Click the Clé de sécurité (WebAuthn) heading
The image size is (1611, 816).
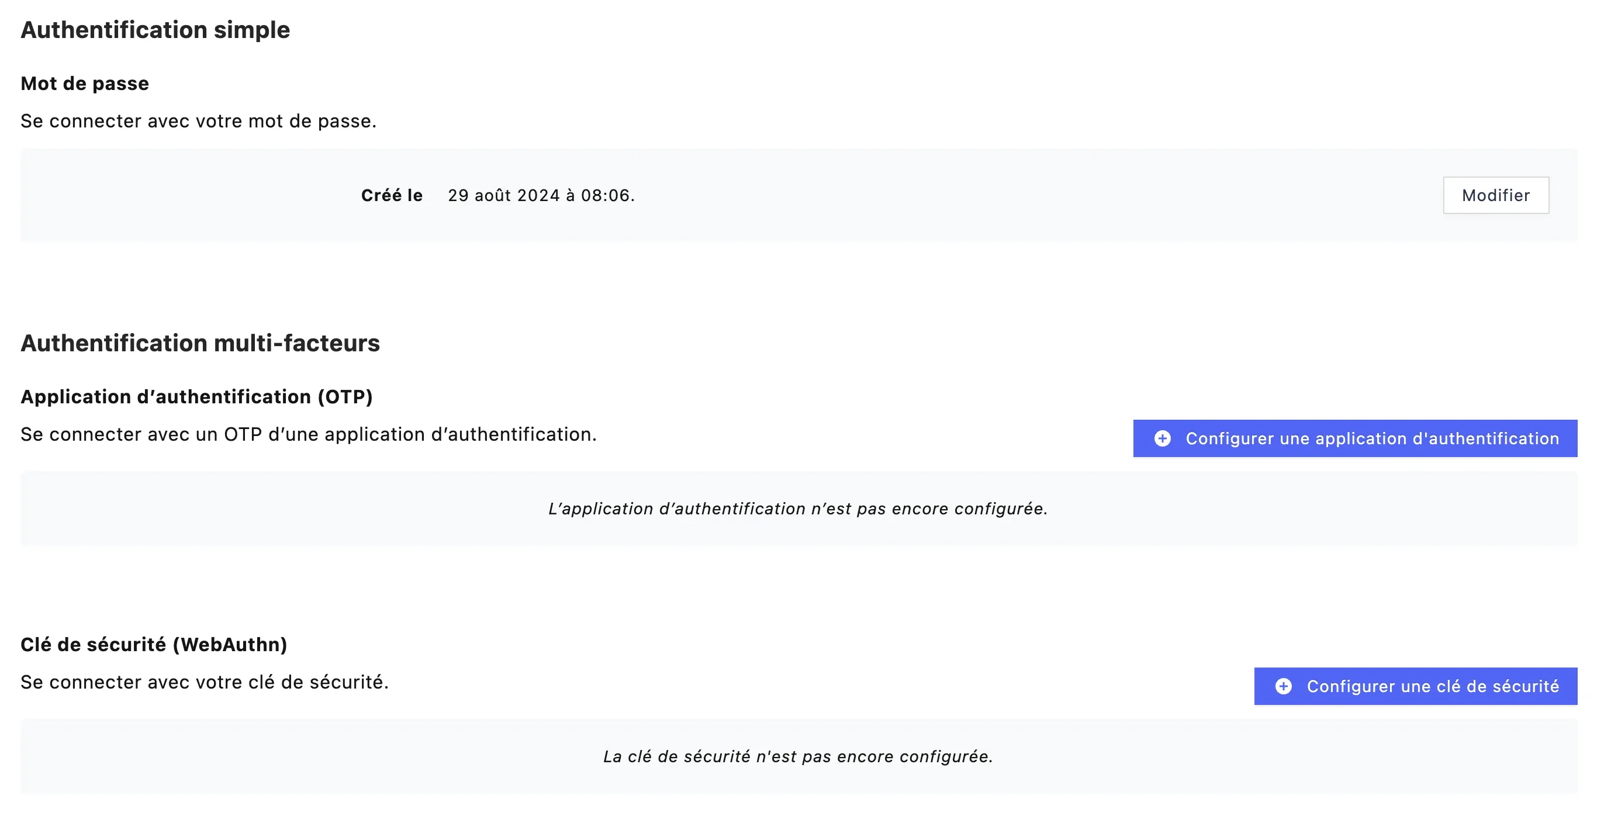coord(154,644)
